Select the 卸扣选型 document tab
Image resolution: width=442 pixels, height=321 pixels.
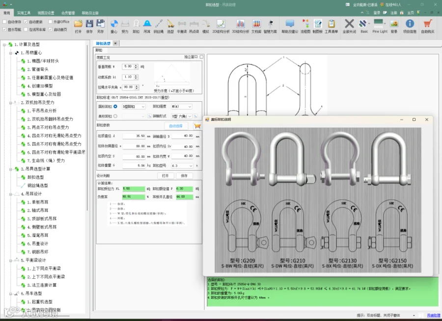[x=103, y=43]
